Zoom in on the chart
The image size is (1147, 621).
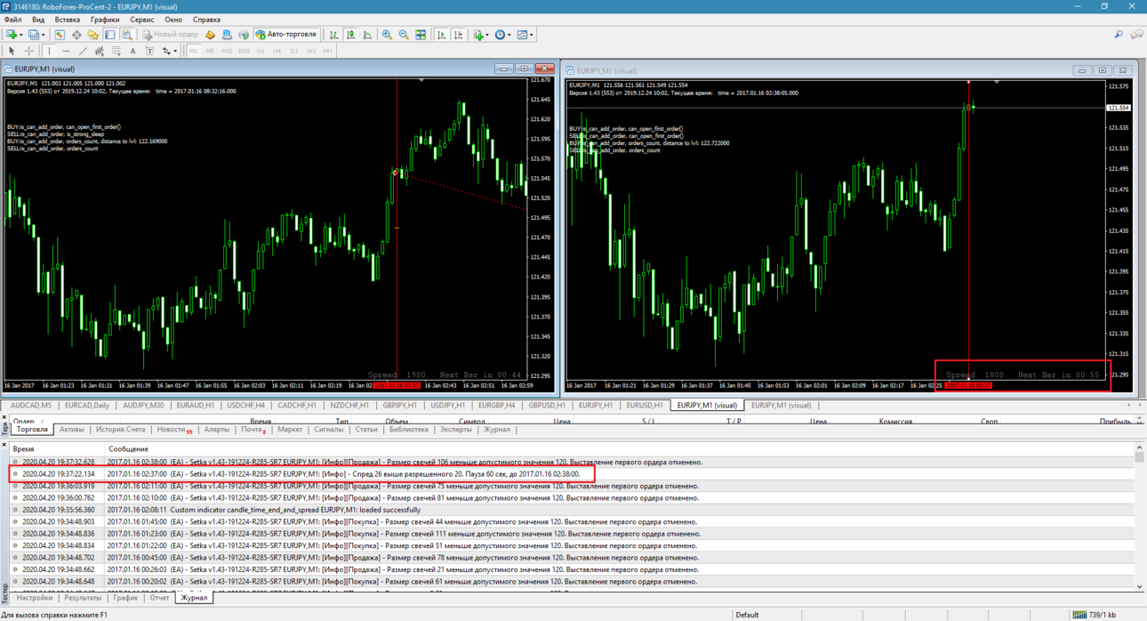click(x=387, y=35)
